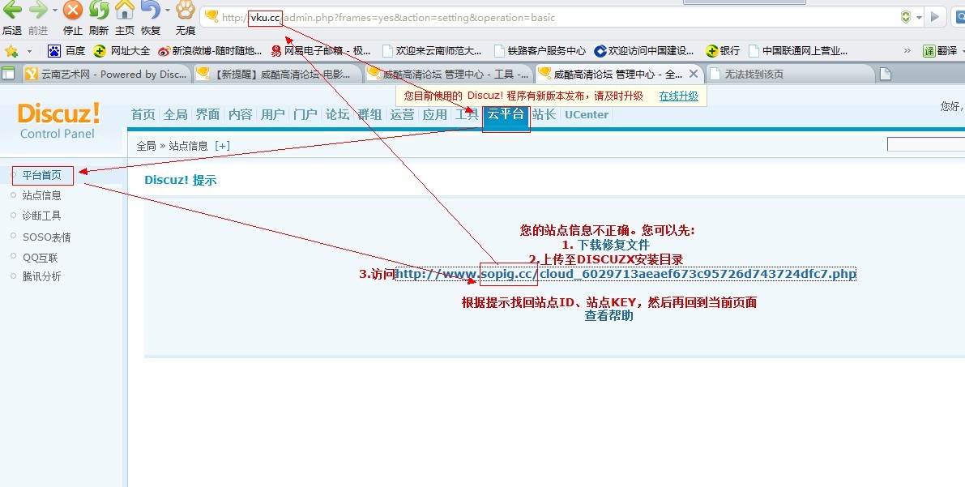Open the 门户 admin menu
Viewport: 965px width, 487px height.
tap(305, 114)
